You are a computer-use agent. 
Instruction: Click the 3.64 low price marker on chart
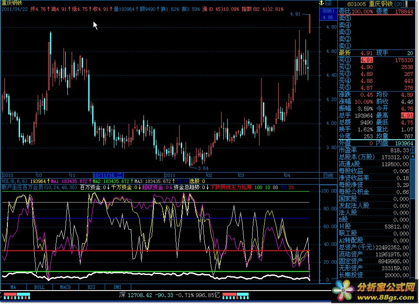coord(203,169)
